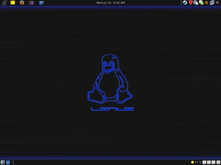
Task: Click the blue bucket icon in bottom panel
Action: click(x=8, y=162)
